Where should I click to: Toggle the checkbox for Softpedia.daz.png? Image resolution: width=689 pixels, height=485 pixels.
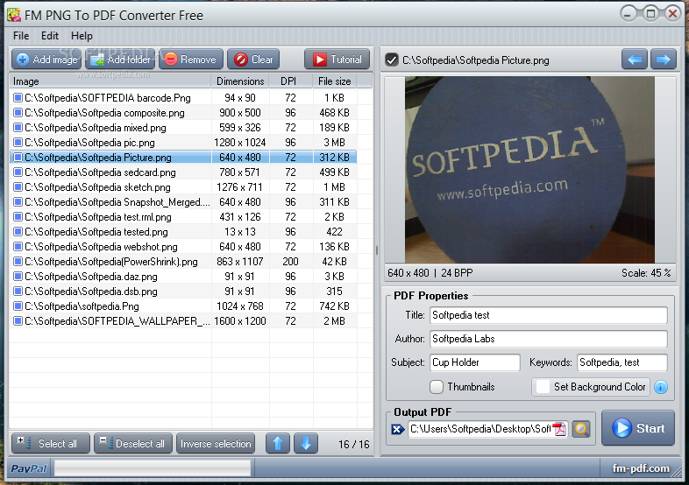18,277
